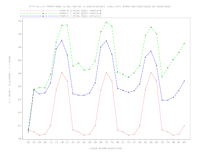Click x-axis tick label 33 under the plot
The width and height of the screenshot is (201, 155).
pyautogui.click(x=90, y=142)
